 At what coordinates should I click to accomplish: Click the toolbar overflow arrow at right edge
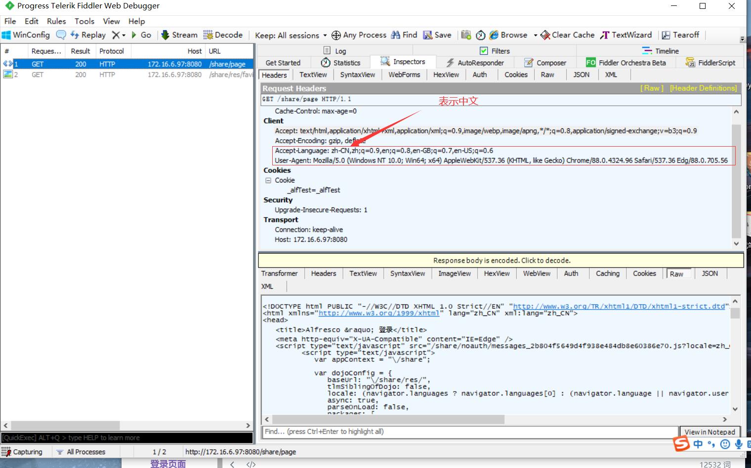coord(742,39)
